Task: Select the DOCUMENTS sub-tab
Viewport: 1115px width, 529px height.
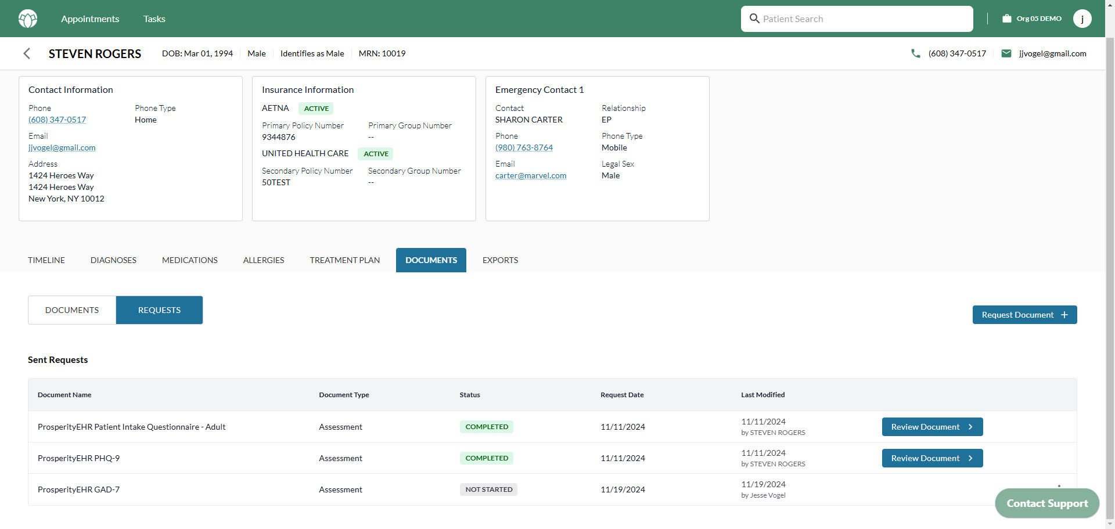Action: (71, 310)
